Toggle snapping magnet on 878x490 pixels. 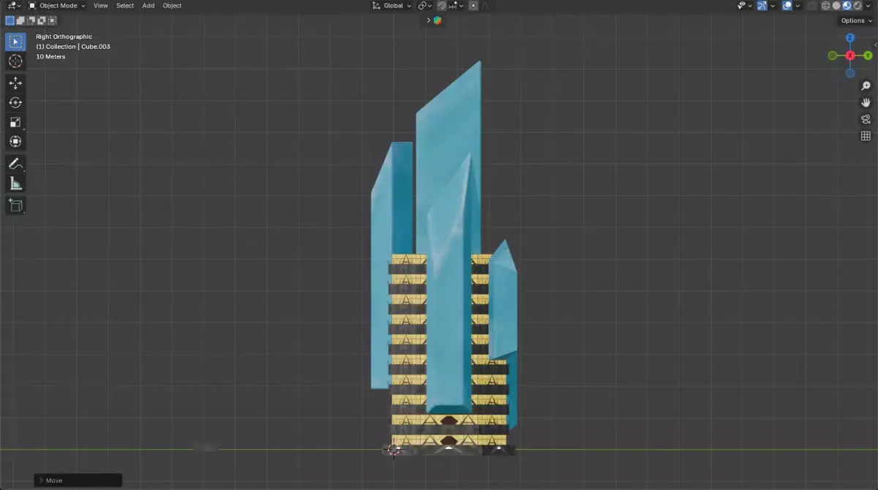pos(442,5)
